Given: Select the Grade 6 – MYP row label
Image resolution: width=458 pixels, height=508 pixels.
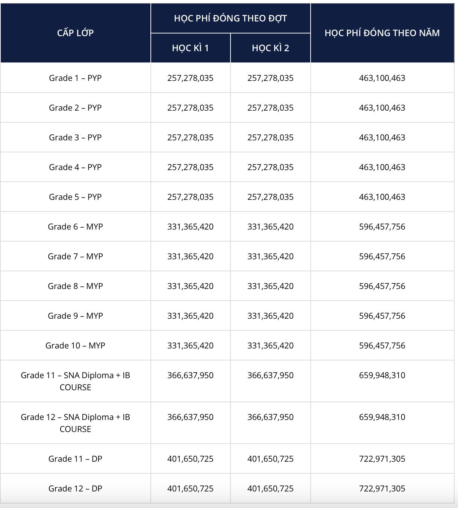Looking at the screenshot, I should tap(75, 227).
